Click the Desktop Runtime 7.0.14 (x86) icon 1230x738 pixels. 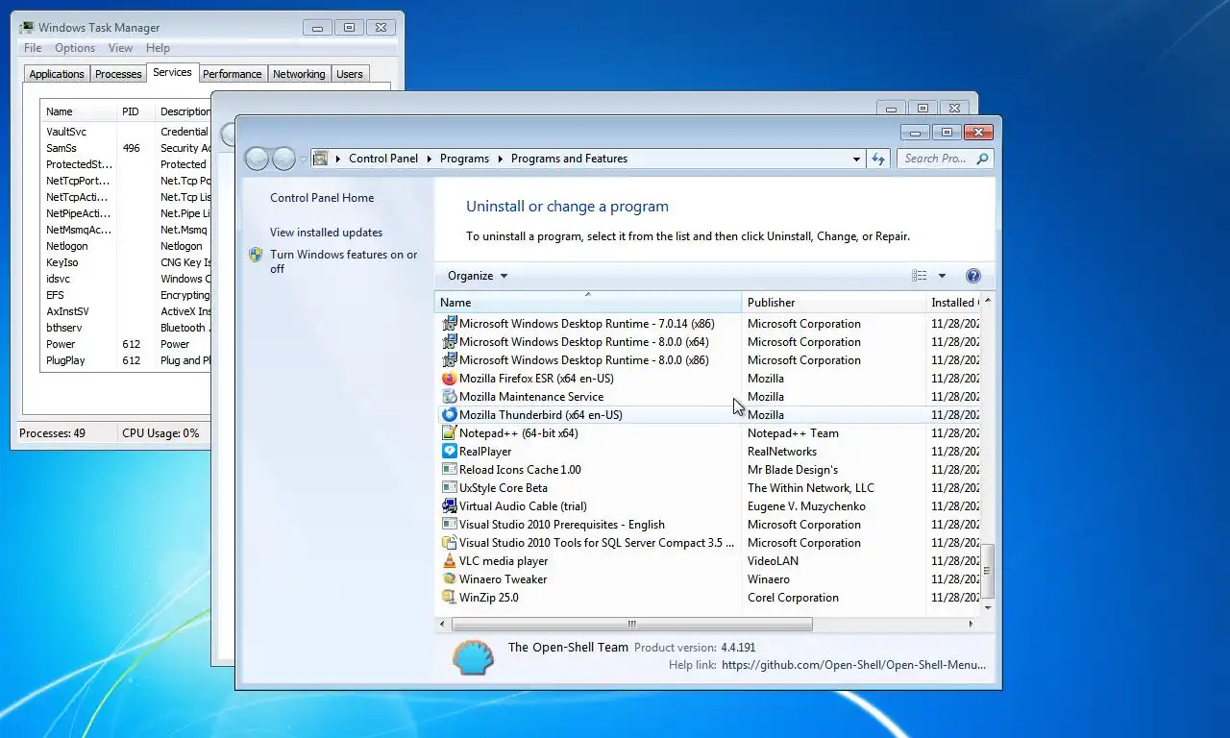pyautogui.click(x=449, y=324)
